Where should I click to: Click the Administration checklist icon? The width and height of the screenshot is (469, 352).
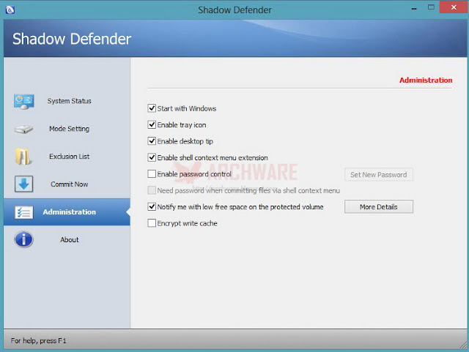24,212
